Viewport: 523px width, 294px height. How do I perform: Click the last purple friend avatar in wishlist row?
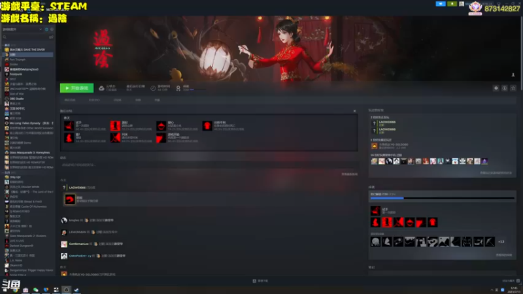tap(484, 161)
